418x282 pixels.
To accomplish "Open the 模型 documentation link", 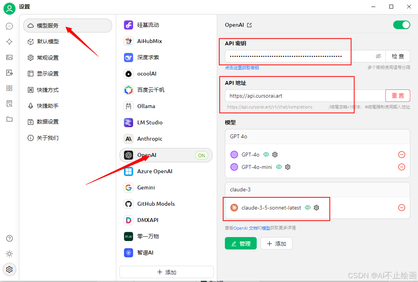I will (x=266, y=228).
